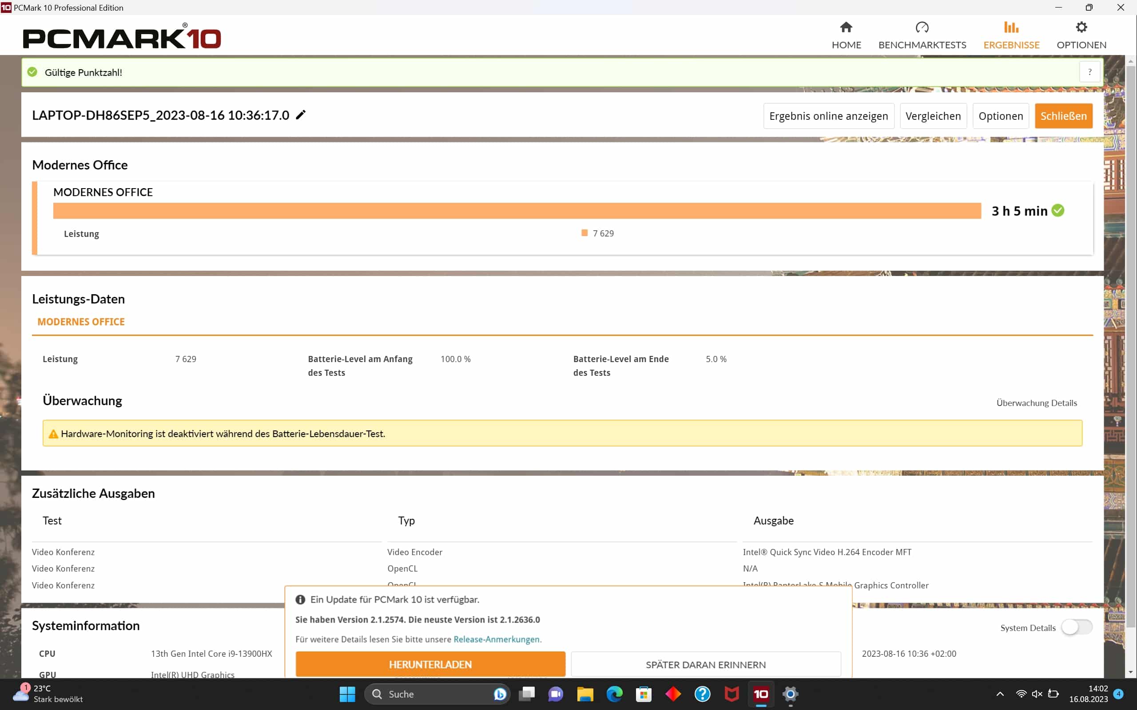Click Ergebnis online anzeigen button
This screenshot has height=710, width=1137.
click(828, 116)
